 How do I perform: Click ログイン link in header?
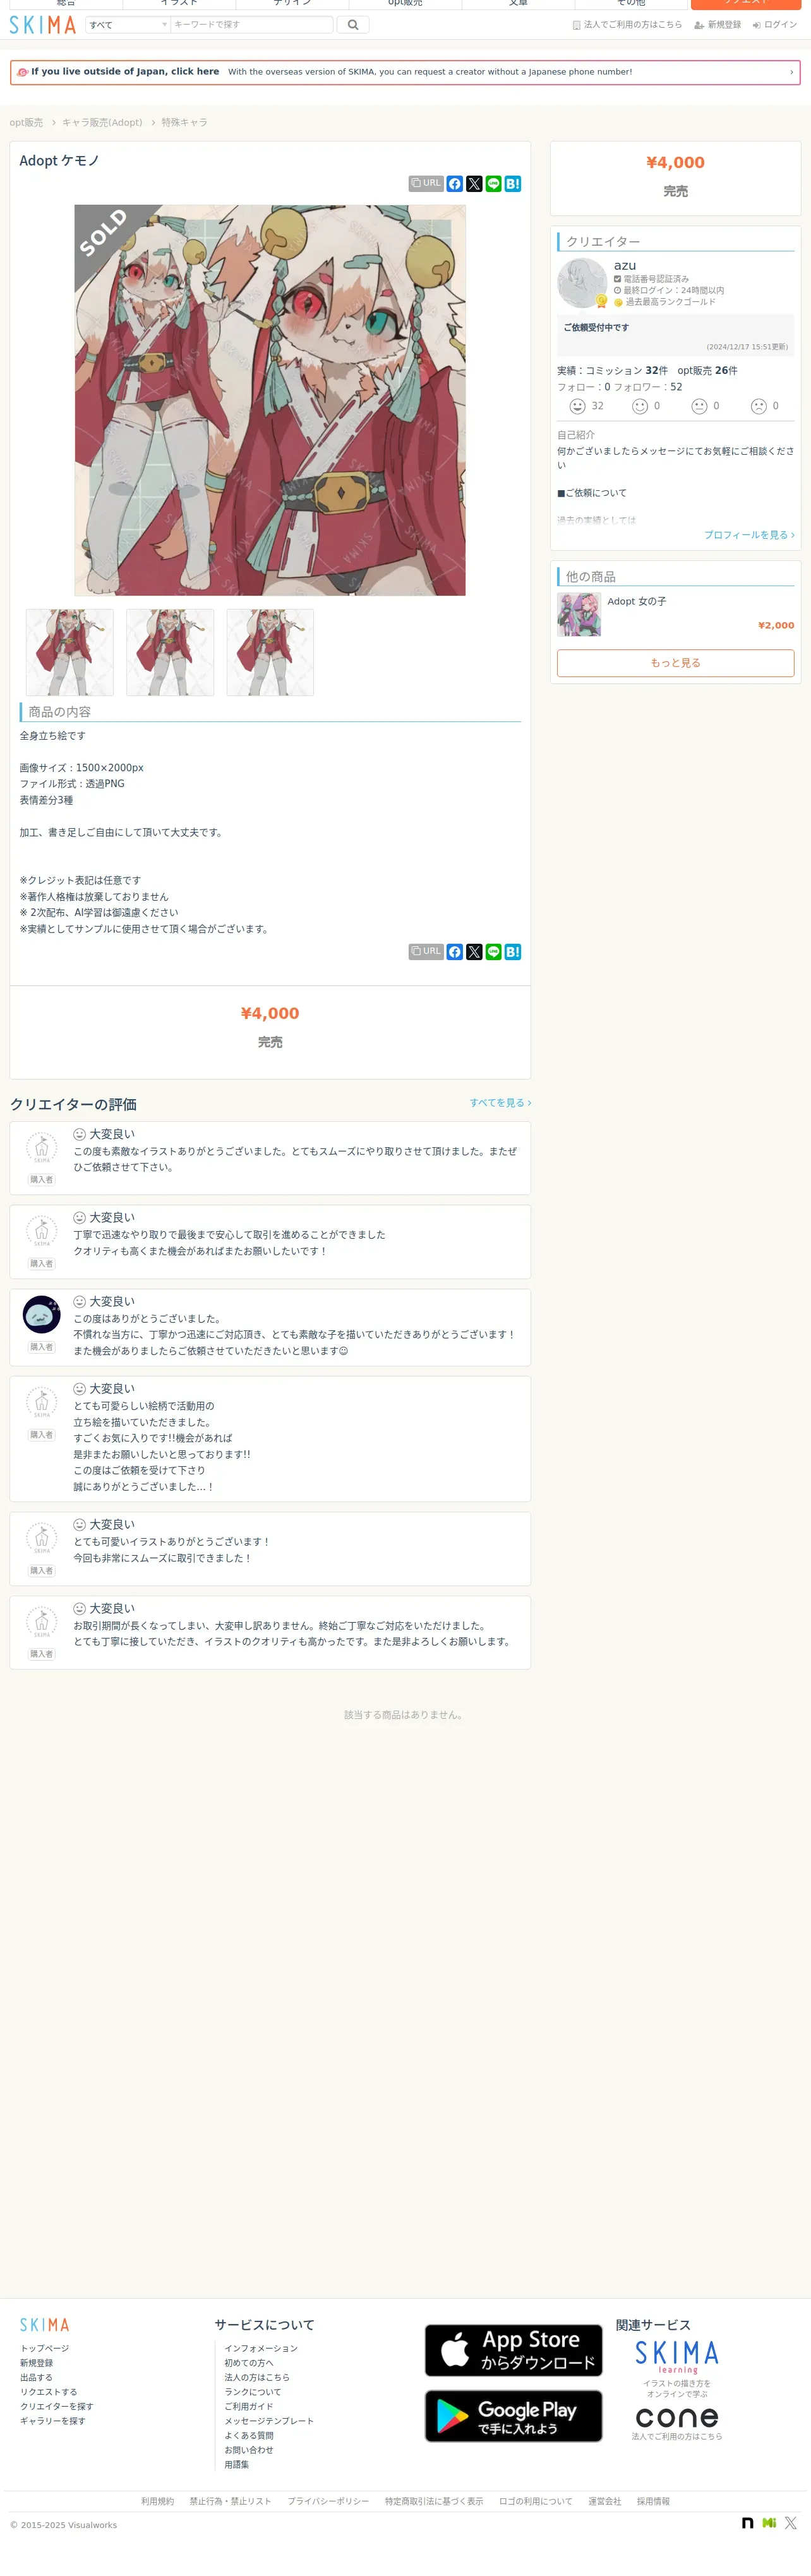pyautogui.click(x=775, y=25)
